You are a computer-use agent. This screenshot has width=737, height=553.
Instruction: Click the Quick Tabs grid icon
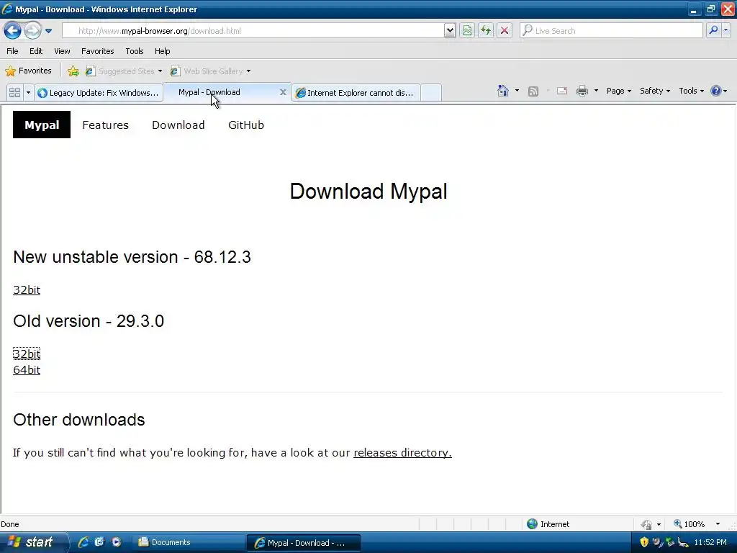[14, 93]
